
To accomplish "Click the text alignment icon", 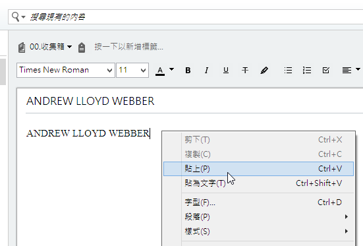I will [x=347, y=71].
